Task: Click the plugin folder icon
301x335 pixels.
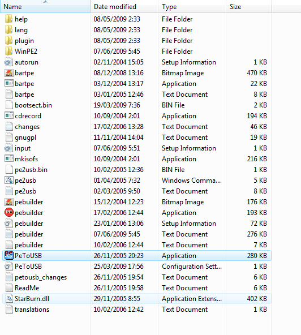Action: click(x=8, y=40)
